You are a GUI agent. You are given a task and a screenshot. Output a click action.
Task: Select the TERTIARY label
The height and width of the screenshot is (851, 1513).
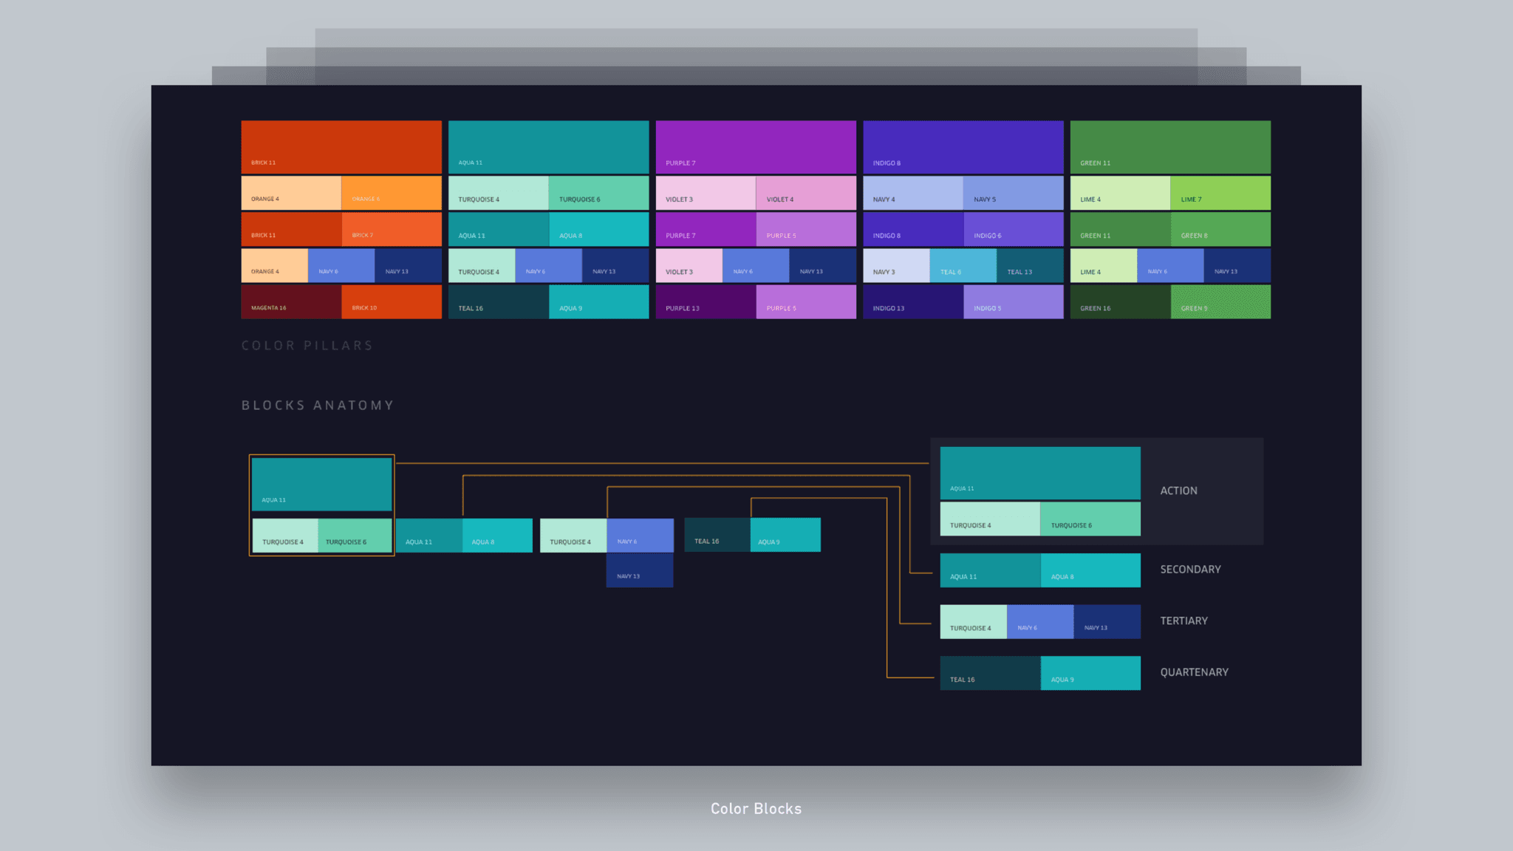point(1184,621)
